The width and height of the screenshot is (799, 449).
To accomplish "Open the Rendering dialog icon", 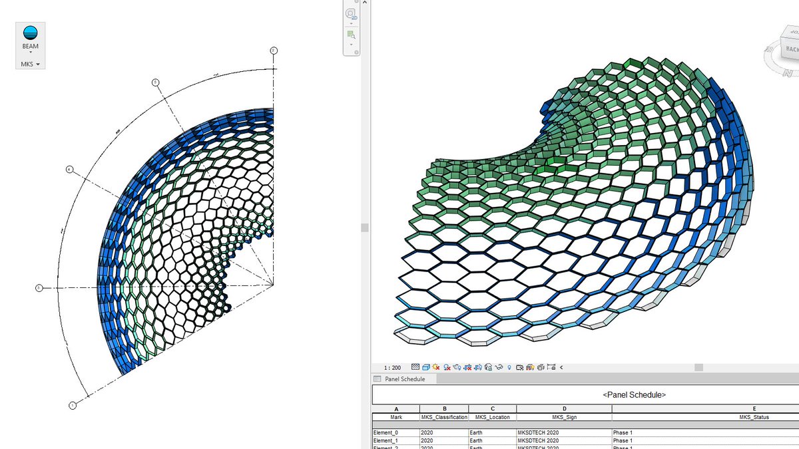I will coord(456,367).
